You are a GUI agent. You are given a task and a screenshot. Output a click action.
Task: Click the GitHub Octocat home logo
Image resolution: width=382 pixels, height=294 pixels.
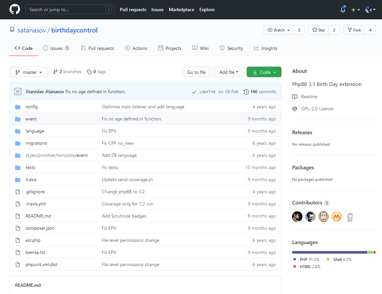(x=14, y=10)
